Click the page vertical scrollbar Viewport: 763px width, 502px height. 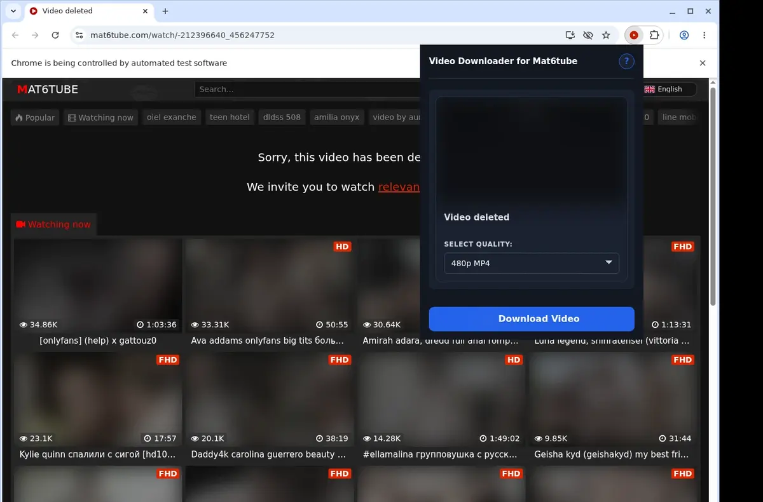pyautogui.click(x=713, y=197)
